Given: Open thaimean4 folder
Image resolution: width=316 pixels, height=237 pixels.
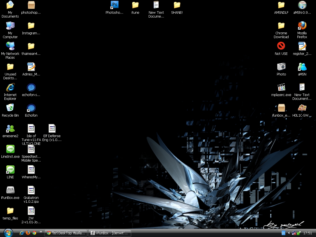Looking at the screenshot, I should (31, 46).
